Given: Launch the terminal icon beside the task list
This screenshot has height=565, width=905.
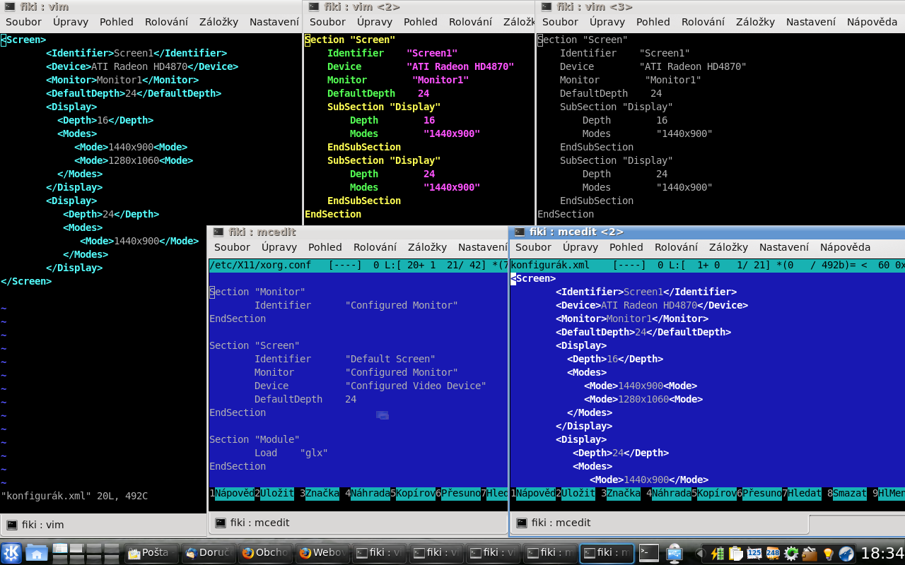Looking at the screenshot, I should pos(648,553).
